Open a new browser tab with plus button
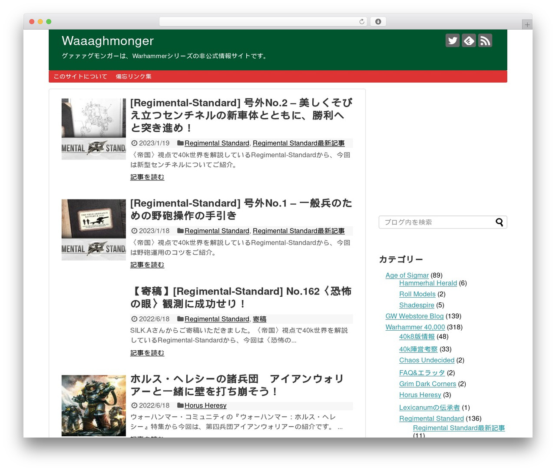Viewport: 556px width, 471px height. 527,25
